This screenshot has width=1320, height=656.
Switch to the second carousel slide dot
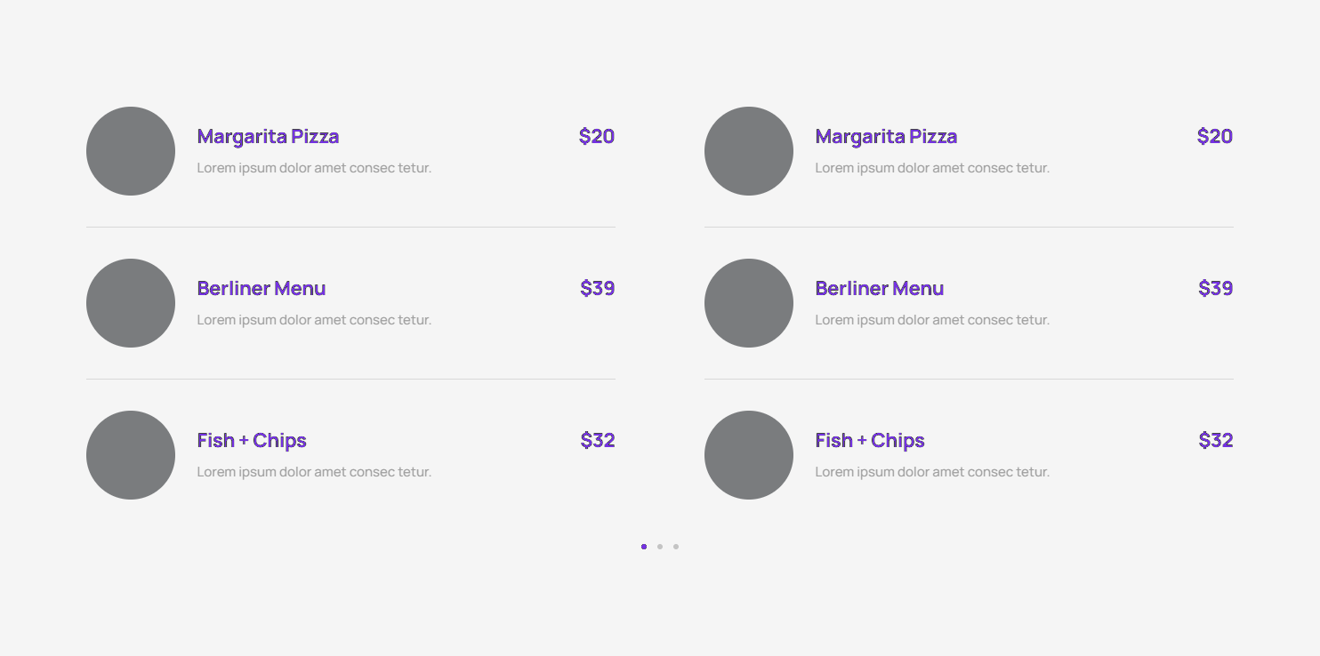coord(660,547)
